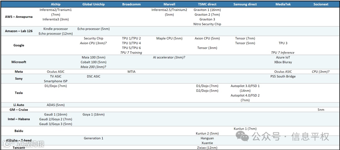Click Axion CPU (3nm)? in Google row
340x150 pixels.
tap(93, 43)
